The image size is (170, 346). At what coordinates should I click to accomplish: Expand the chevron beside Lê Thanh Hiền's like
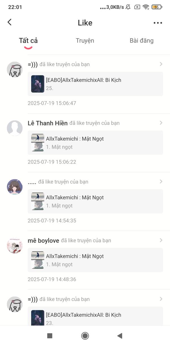click(x=161, y=123)
